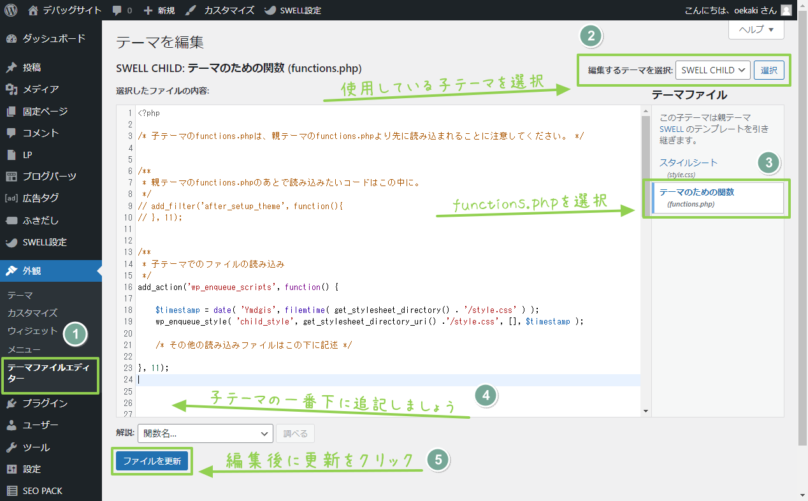Click the WordPress logo in the admin bar
This screenshot has width=808, height=501.
(10, 10)
